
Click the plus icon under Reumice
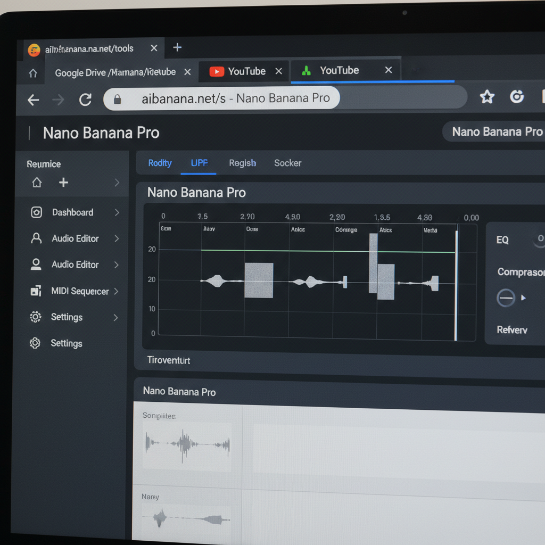tap(63, 183)
